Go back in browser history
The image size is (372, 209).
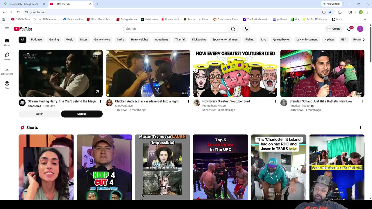(4, 12)
